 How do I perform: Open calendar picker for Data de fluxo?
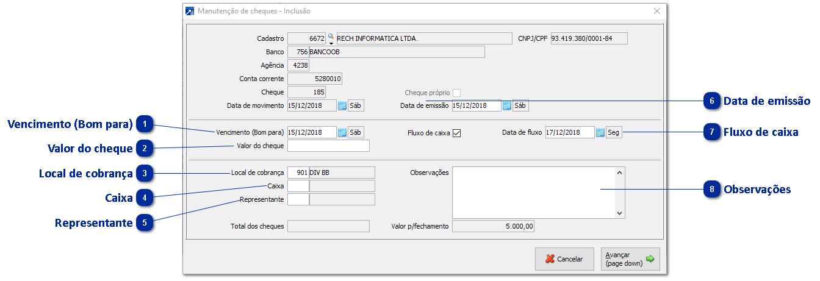pos(600,132)
